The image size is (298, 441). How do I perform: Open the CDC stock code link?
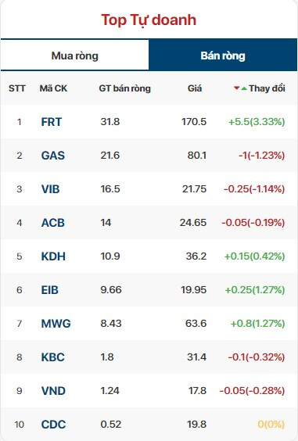pyautogui.click(x=53, y=425)
